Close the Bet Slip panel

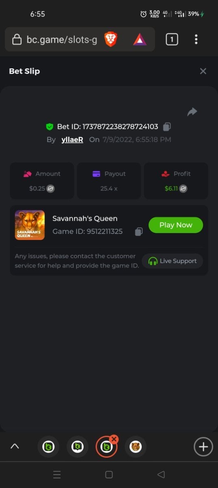(203, 71)
